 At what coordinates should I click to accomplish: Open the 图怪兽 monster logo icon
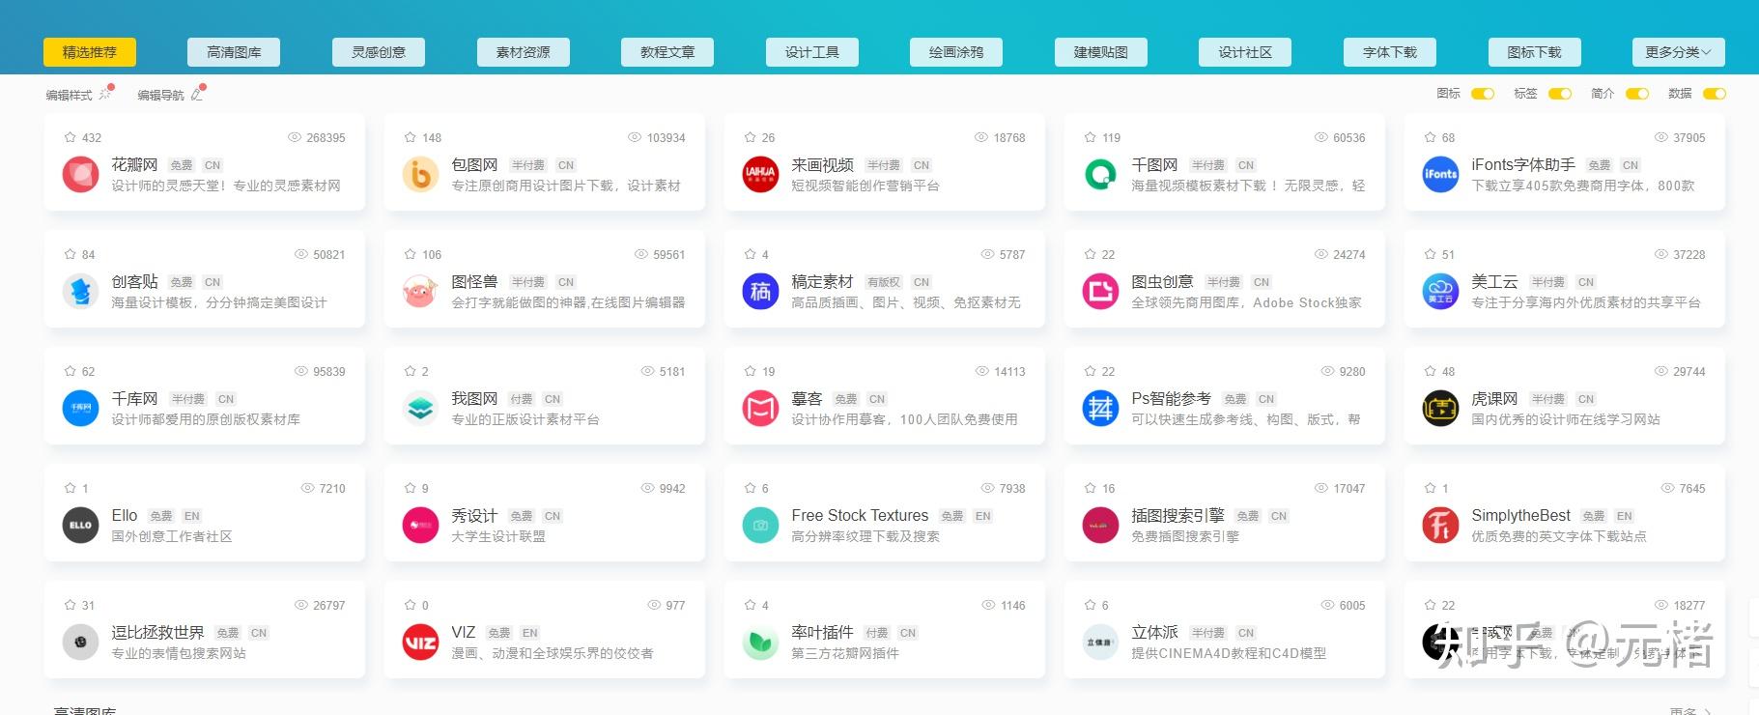(420, 292)
